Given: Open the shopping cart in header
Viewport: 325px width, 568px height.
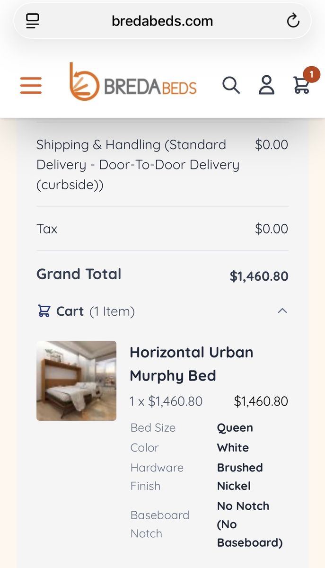Looking at the screenshot, I should (x=301, y=86).
